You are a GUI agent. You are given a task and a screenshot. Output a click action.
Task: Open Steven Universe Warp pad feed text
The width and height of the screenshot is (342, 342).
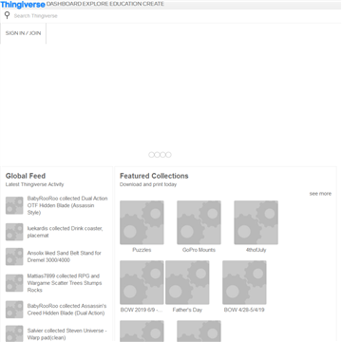click(66, 334)
